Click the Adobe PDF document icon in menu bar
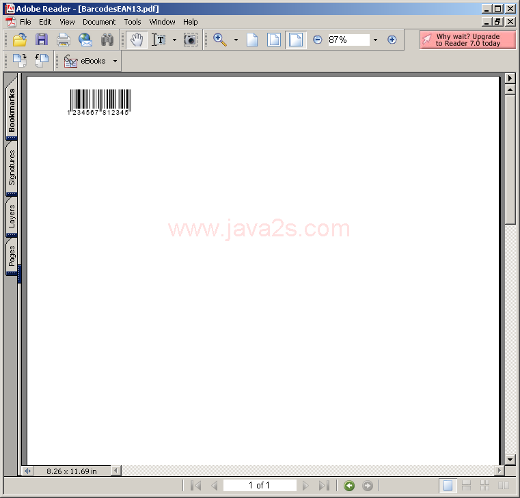This screenshot has height=498, width=520. click(11, 22)
